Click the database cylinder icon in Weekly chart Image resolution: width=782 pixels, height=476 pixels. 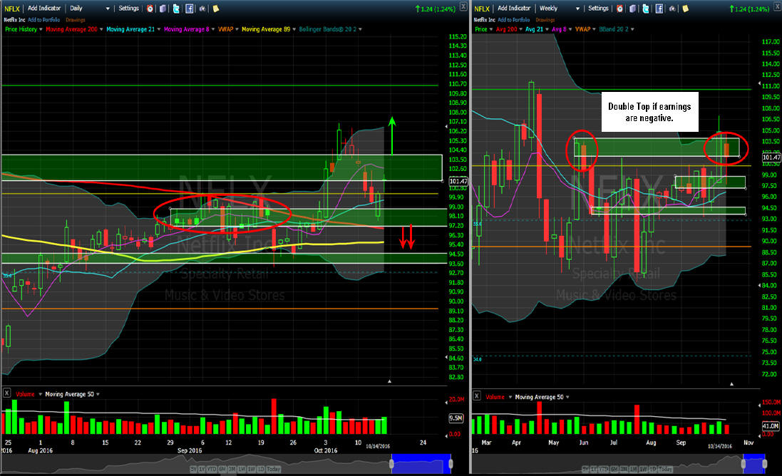pos(632,9)
